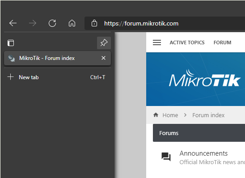Open Forum index breadcrumb link
This screenshot has width=245, height=178.
coord(208,115)
